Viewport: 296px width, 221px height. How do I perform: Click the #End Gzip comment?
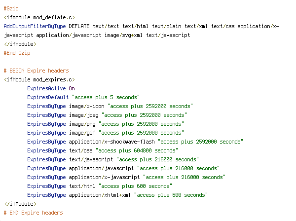click(17, 53)
